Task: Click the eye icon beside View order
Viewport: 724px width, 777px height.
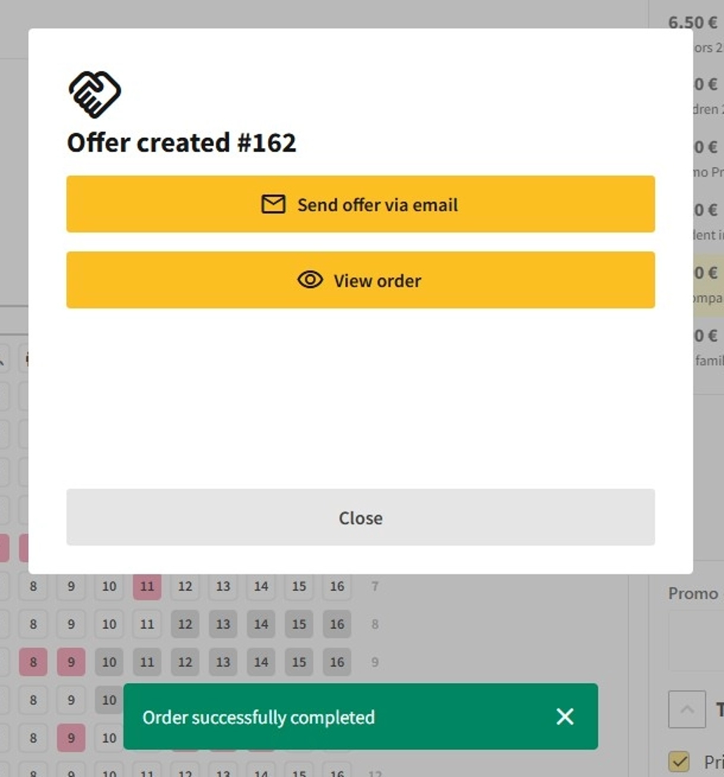Action: (310, 280)
